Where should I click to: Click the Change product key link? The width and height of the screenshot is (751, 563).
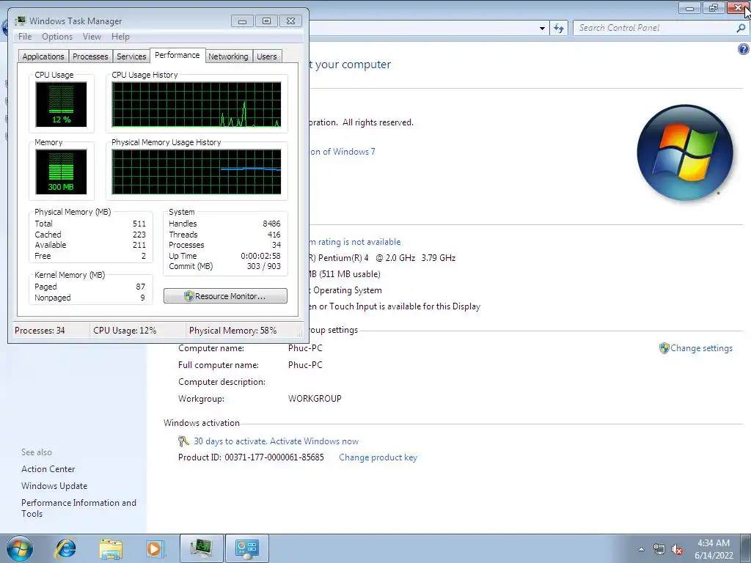[x=378, y=457]
